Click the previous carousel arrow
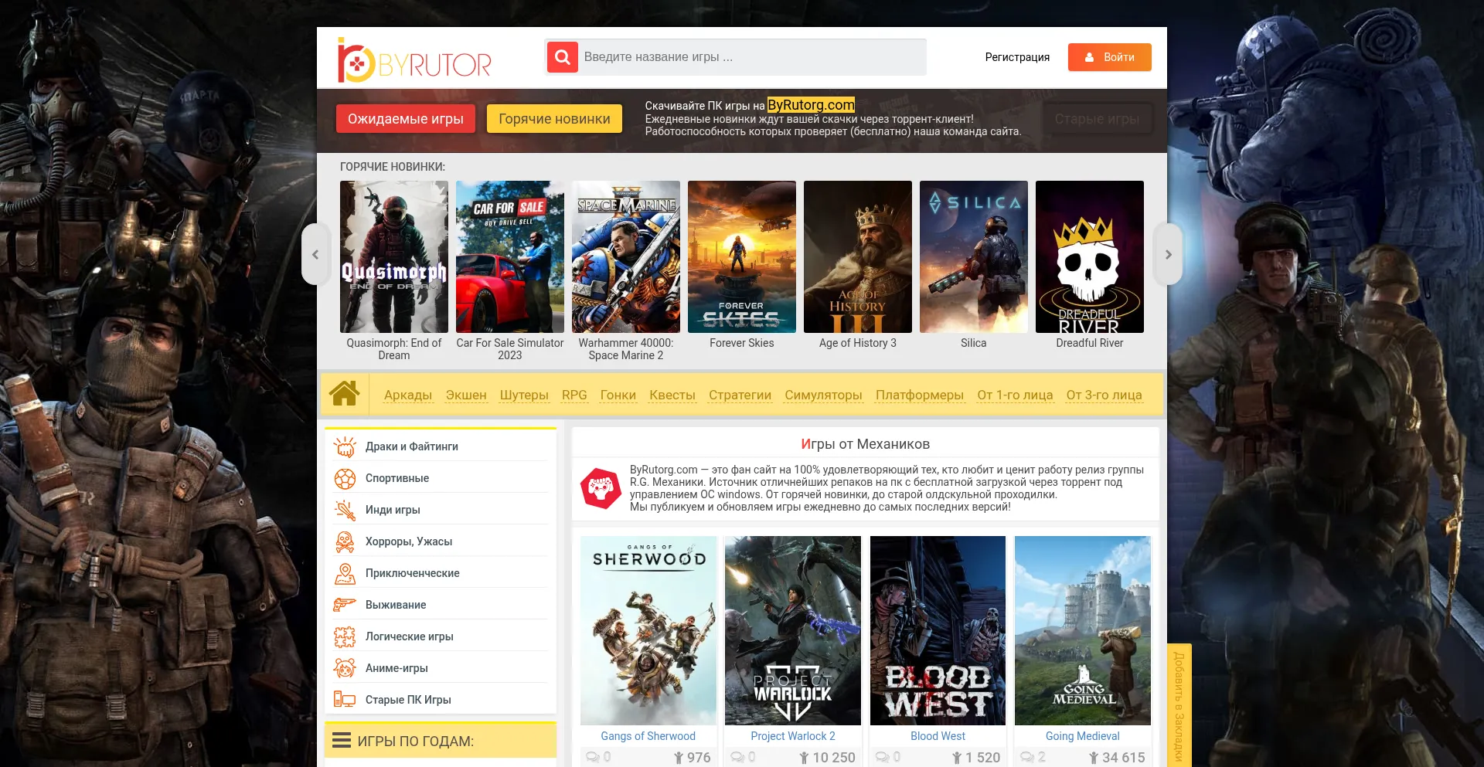This screenshot has height=767, width=1484. click(x=315, y=254)
